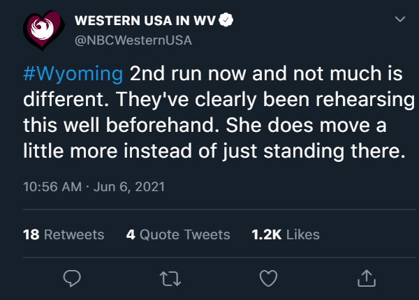Click the bold '1.2K' like count number
419x300 pixels.
266,234
